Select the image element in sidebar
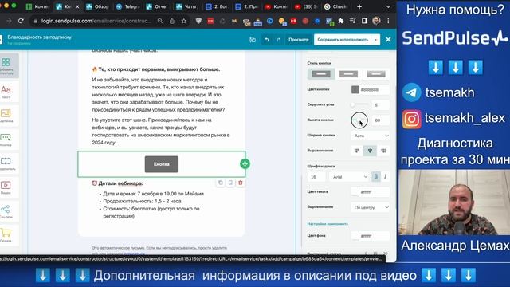 [x=6, y=115]
